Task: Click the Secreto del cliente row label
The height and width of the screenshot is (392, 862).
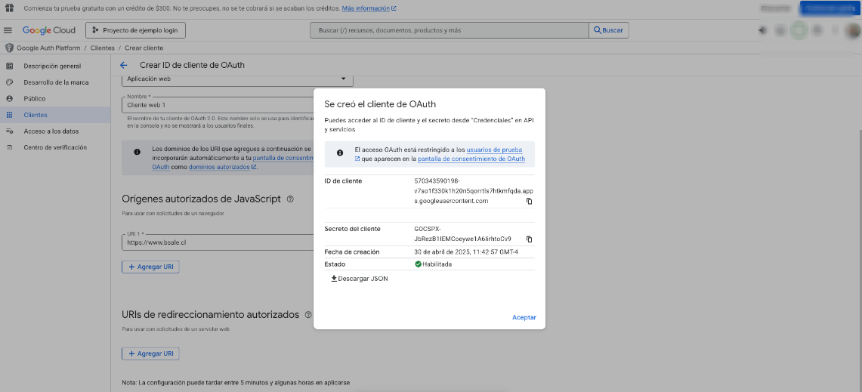Action: [352, 229]
